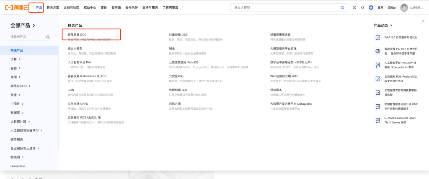Open the user avatar profile picture
Viewport: 429px width, 179px height.
404,8
